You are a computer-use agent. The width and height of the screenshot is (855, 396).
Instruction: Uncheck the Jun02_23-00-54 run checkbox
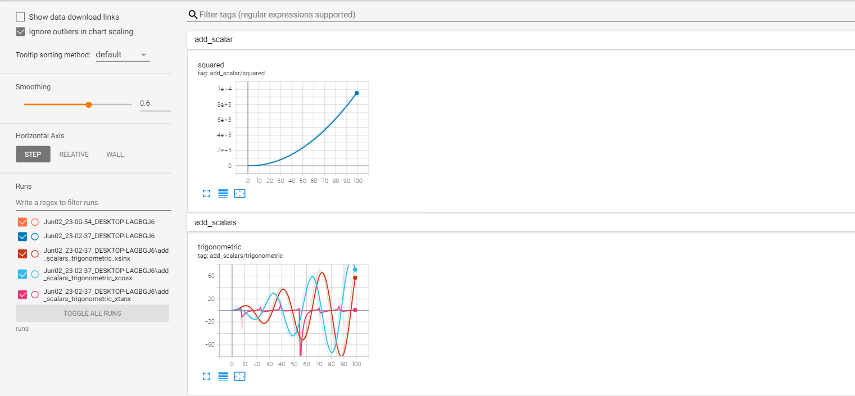pyautogui.click(x=22, y=222)
